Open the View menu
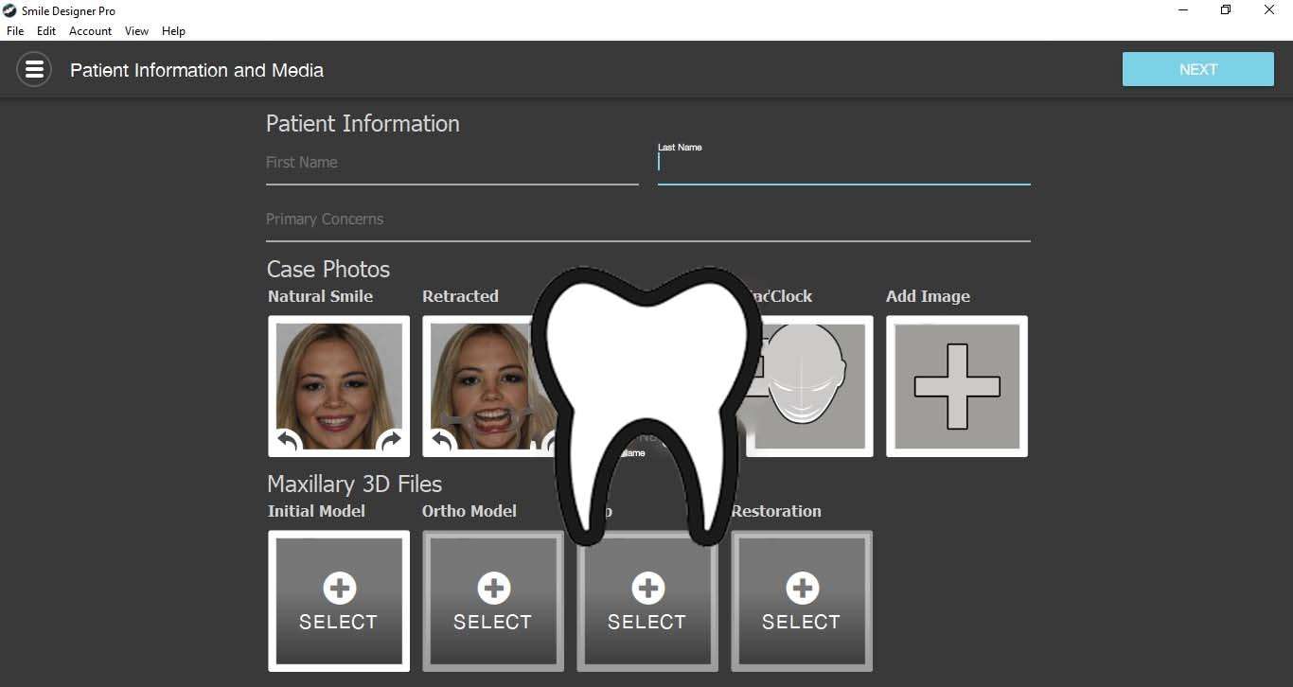 [136, 31]
